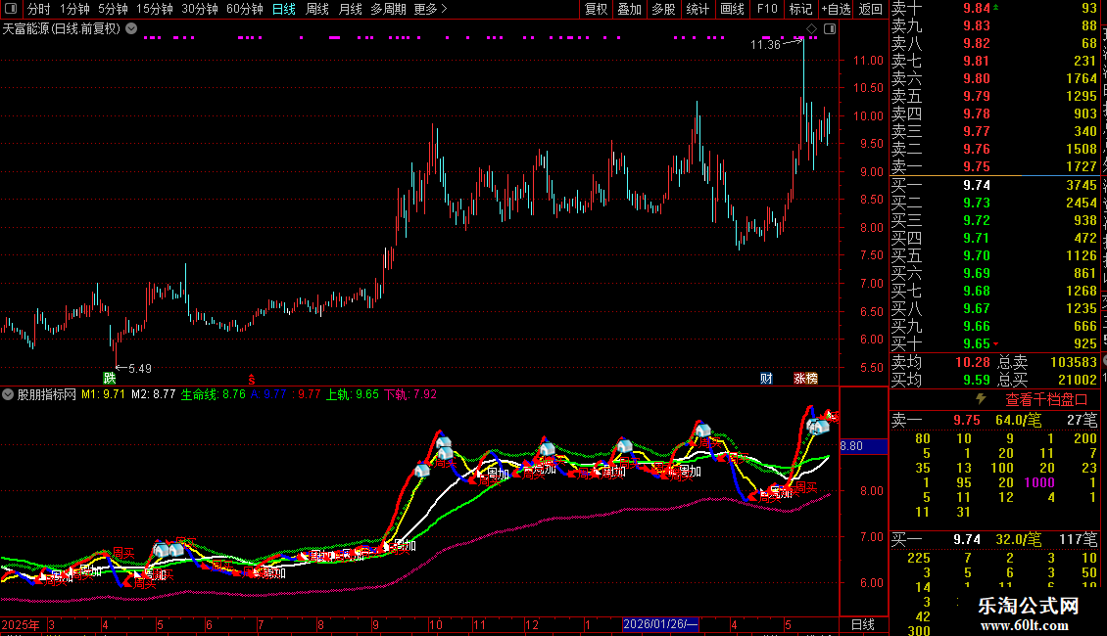The height and width of the screenshot is (636, 1107).
Task: Expand the 更多 periods menu
Action: click(430, 9)
